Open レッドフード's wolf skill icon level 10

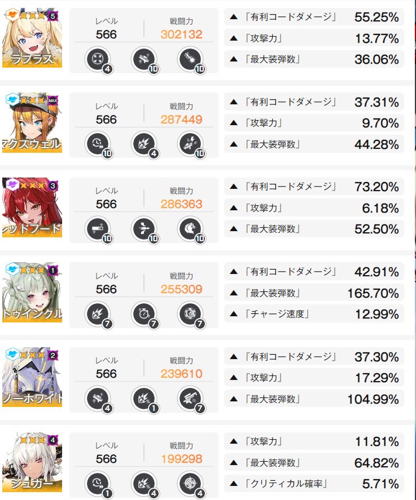[190, 229]
